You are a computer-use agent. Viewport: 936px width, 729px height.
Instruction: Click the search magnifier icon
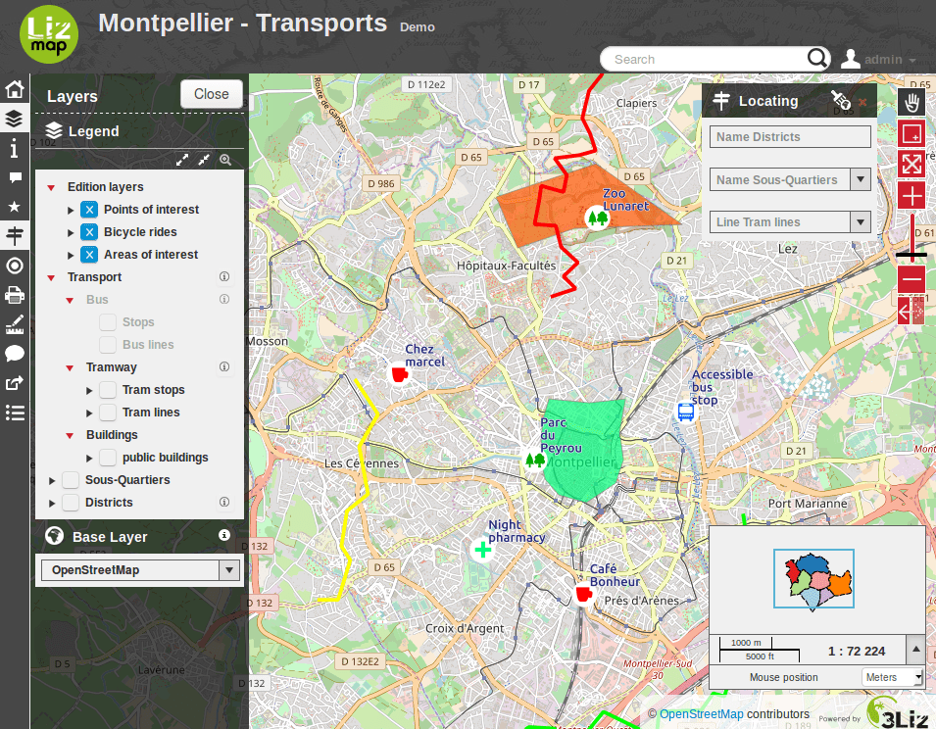(x=817, y=58)
